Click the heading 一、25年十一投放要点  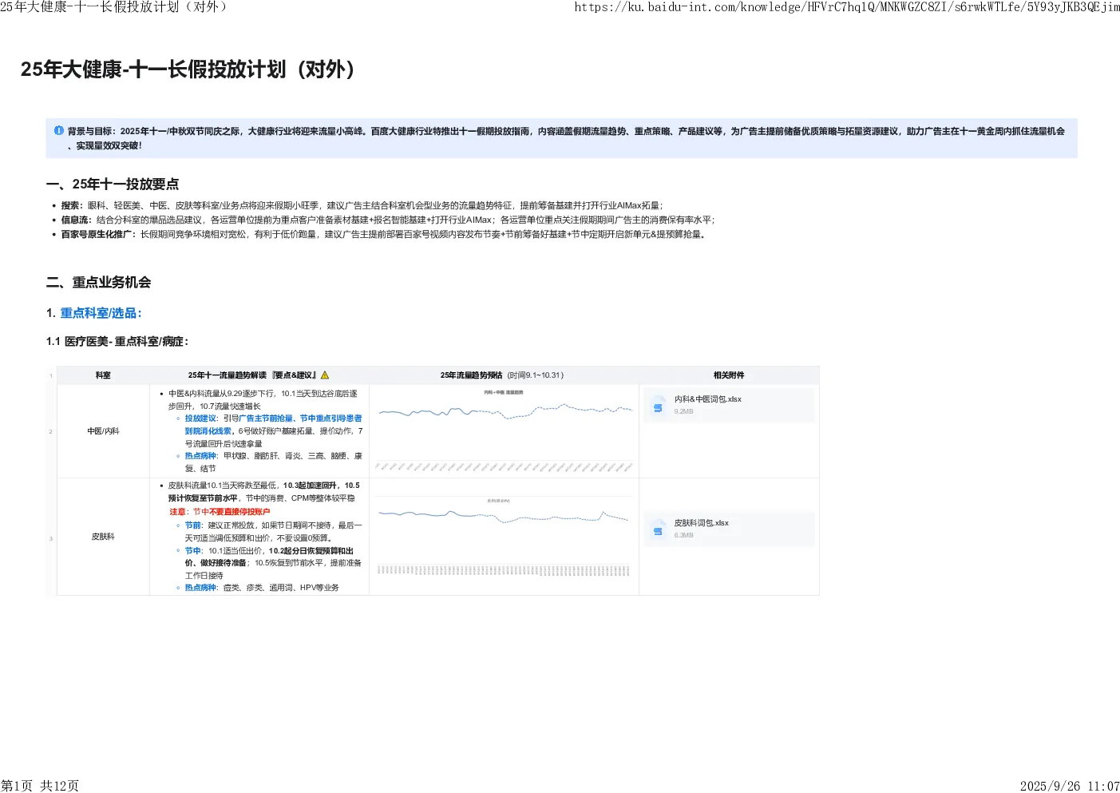pos(113,184)
